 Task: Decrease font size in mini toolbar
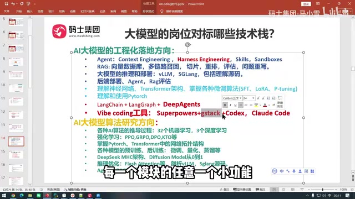click(263, 98)
